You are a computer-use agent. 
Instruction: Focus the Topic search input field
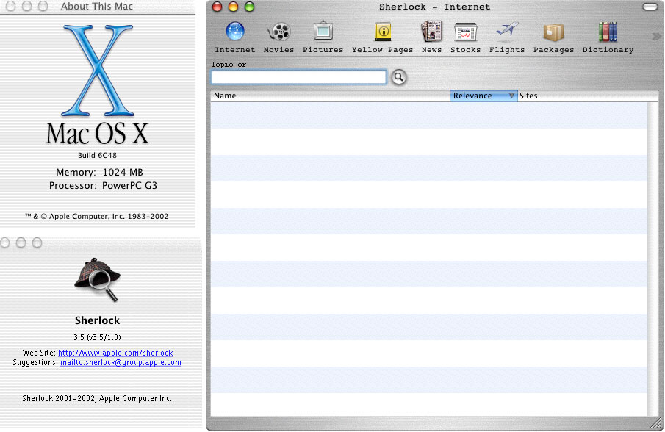pos(298,77)
